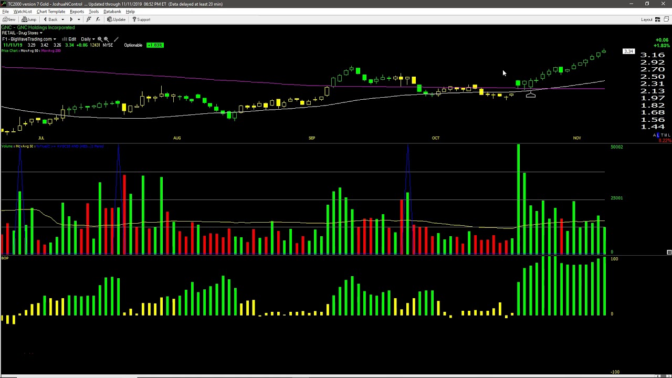Viewport: 672px width, 378px height.
Task: Click the Jump binoculars button
Action: [29, 19]
